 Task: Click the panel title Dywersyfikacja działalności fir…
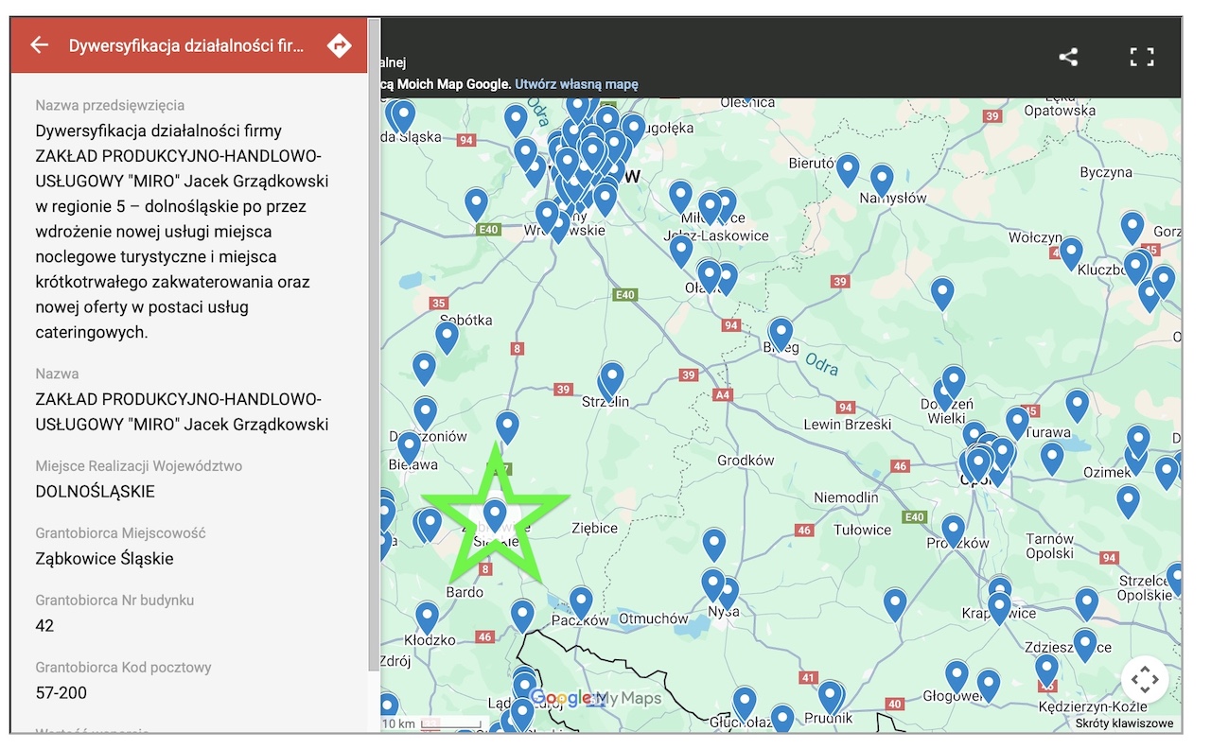(186, 45)
